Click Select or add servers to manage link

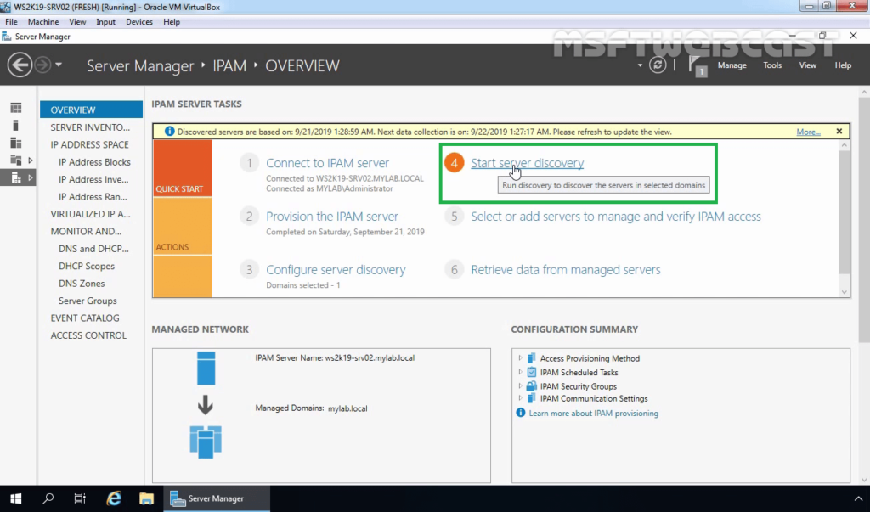(616, 217)
